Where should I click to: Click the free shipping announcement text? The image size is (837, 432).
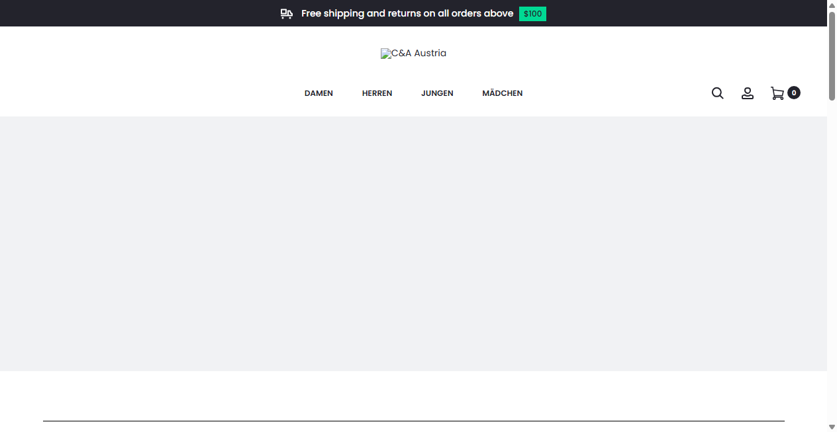coord(407,13)
